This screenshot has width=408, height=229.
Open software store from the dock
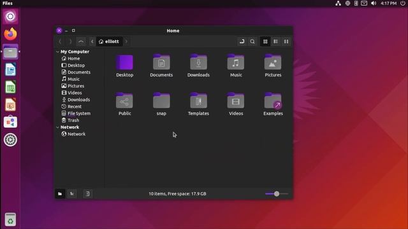coord(10,122)
